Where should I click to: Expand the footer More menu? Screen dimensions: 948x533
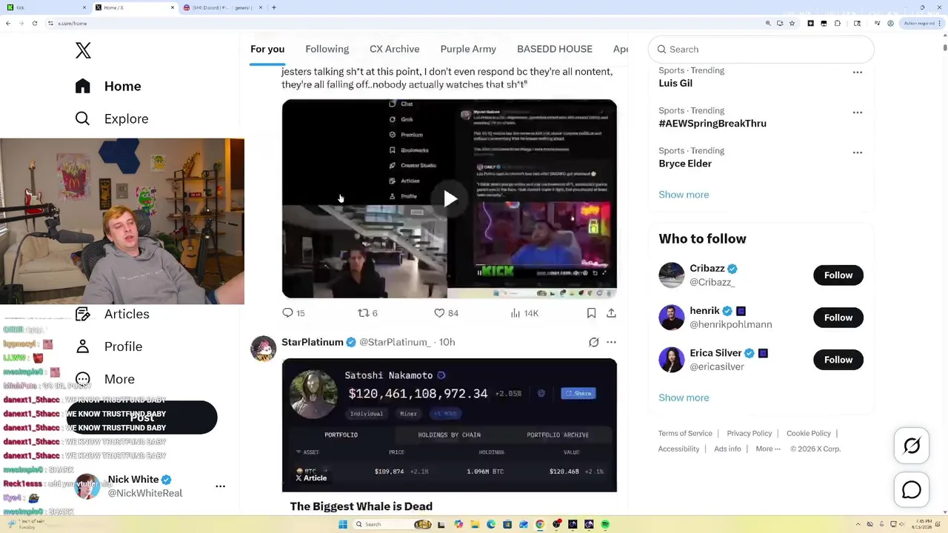coord(768,449)
